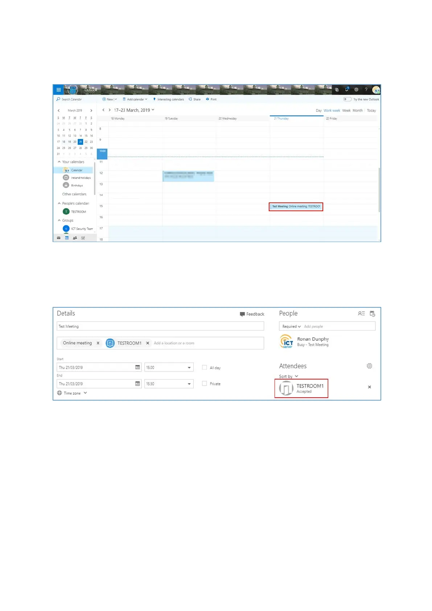Switch to Work week view
432x611 pixels.
coord(332,110)
